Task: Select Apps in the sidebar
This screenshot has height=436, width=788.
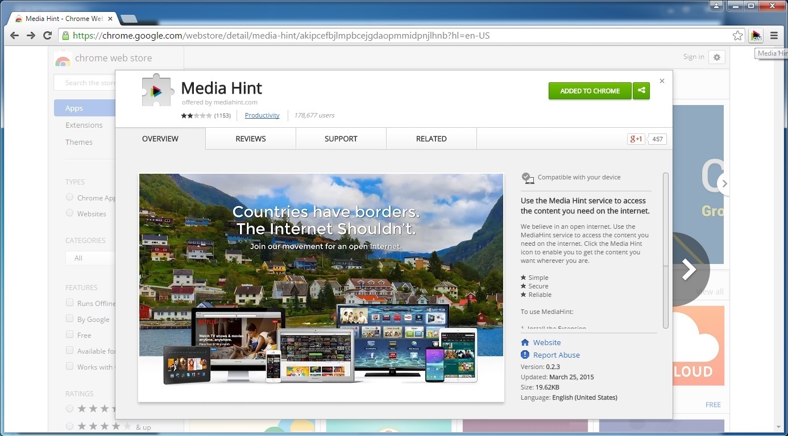Action: [x=85, y=108]
